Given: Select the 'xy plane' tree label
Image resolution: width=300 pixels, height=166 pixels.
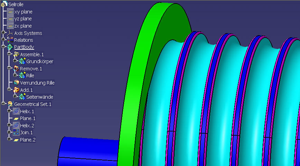Looking at the screenshot, I should coord(24,12).
